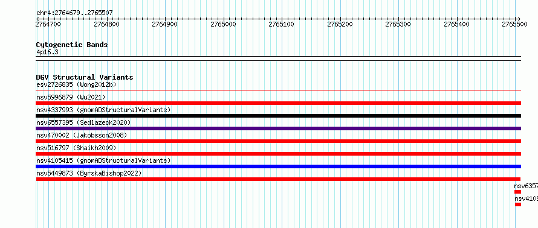Click the blue bar for nsv4105415
The width and height of the screenshot is (538, 228).
coord(278,166)
